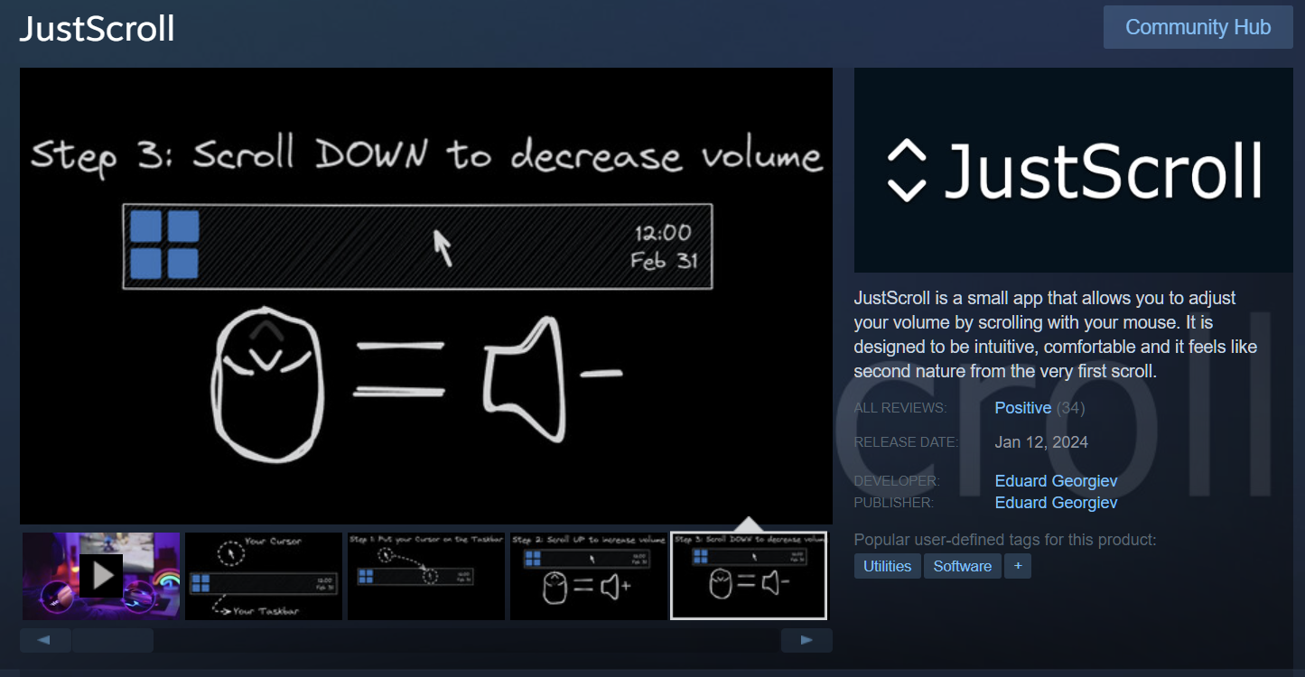Visit publisher Eduard Georgiev's page

click(1056, 502)
